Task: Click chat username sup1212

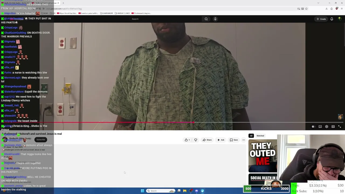Action: coord(9,97)
